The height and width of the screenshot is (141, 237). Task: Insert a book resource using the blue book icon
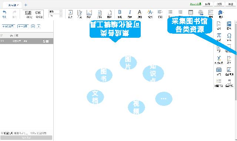(x=229, y=24)
